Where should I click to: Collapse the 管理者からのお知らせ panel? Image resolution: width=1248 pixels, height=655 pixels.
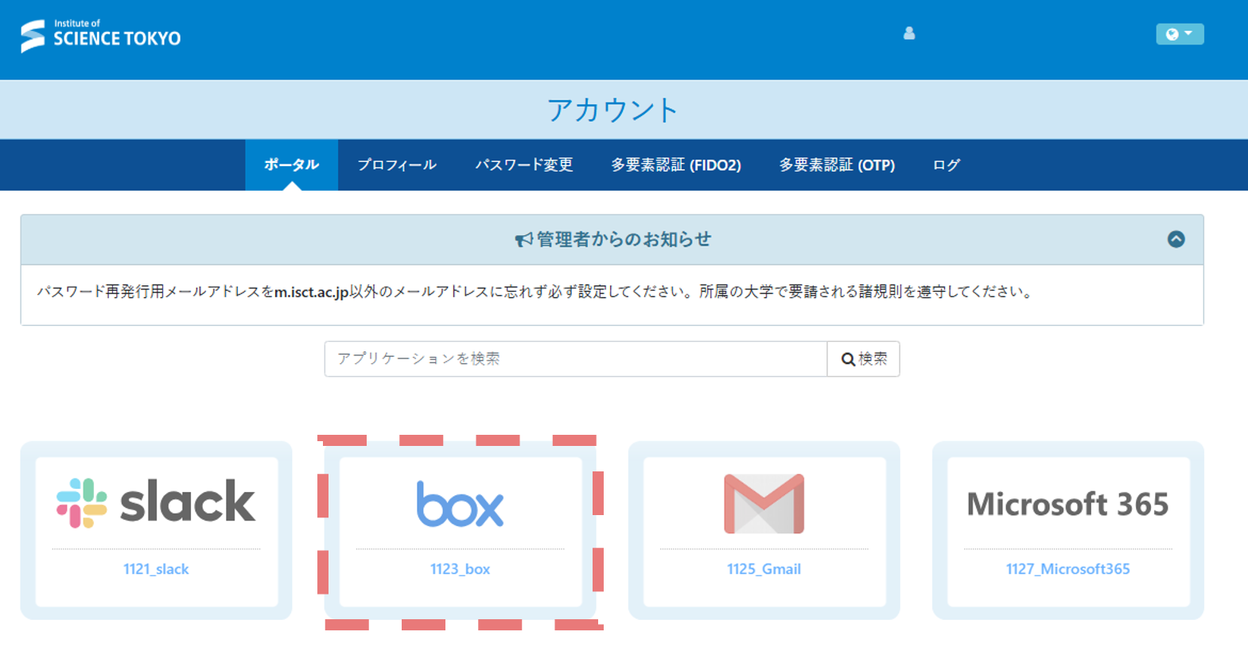1176,239
